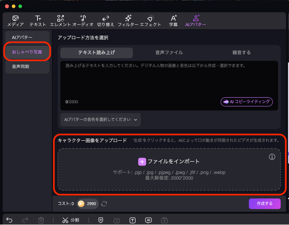Click the コスト:0 cost label

66,204
